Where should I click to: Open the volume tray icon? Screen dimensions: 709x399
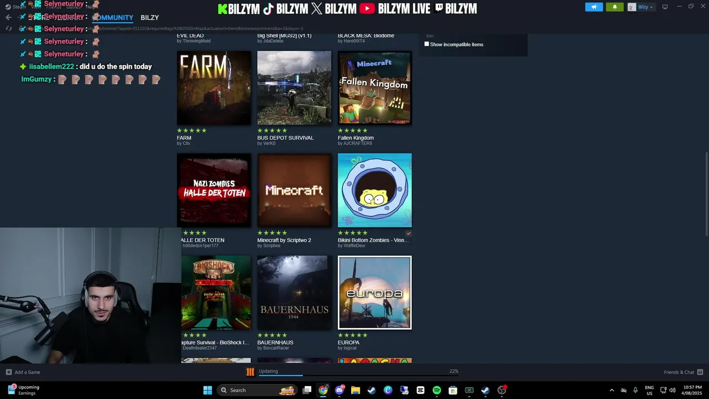click(673, 390)
